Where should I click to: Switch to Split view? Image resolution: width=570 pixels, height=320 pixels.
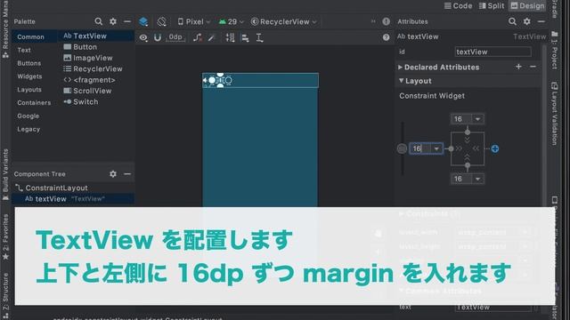point(491,6)
